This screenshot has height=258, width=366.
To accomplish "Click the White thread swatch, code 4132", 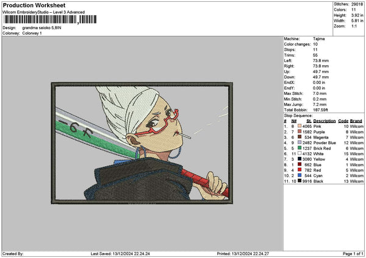I will pos(300,154).
